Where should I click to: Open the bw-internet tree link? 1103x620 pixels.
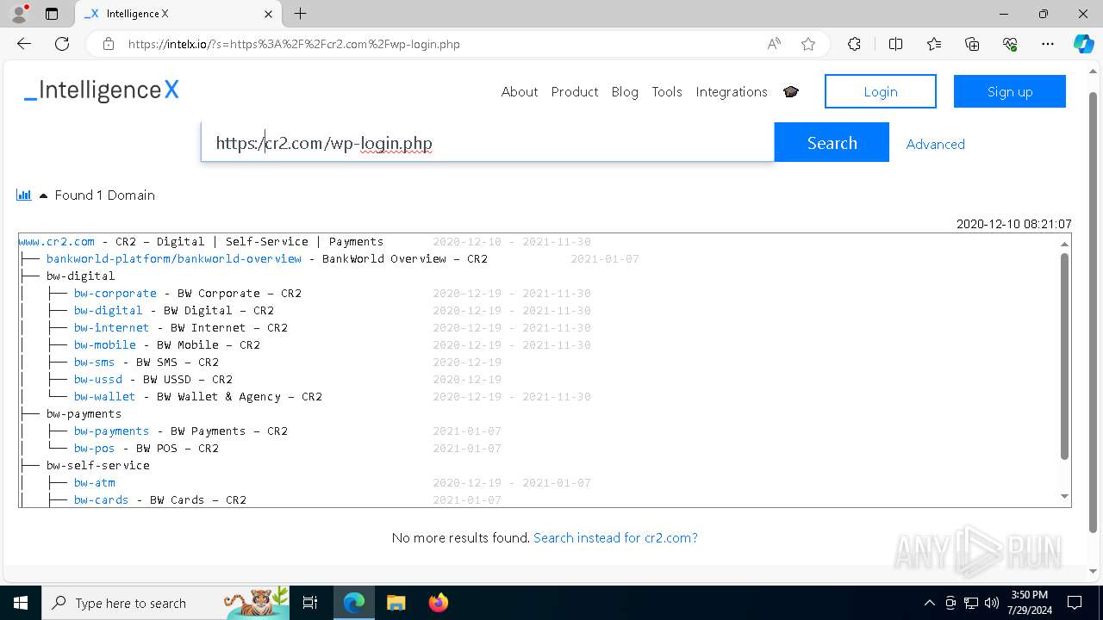pyautogui.click(x=112, y=328)
